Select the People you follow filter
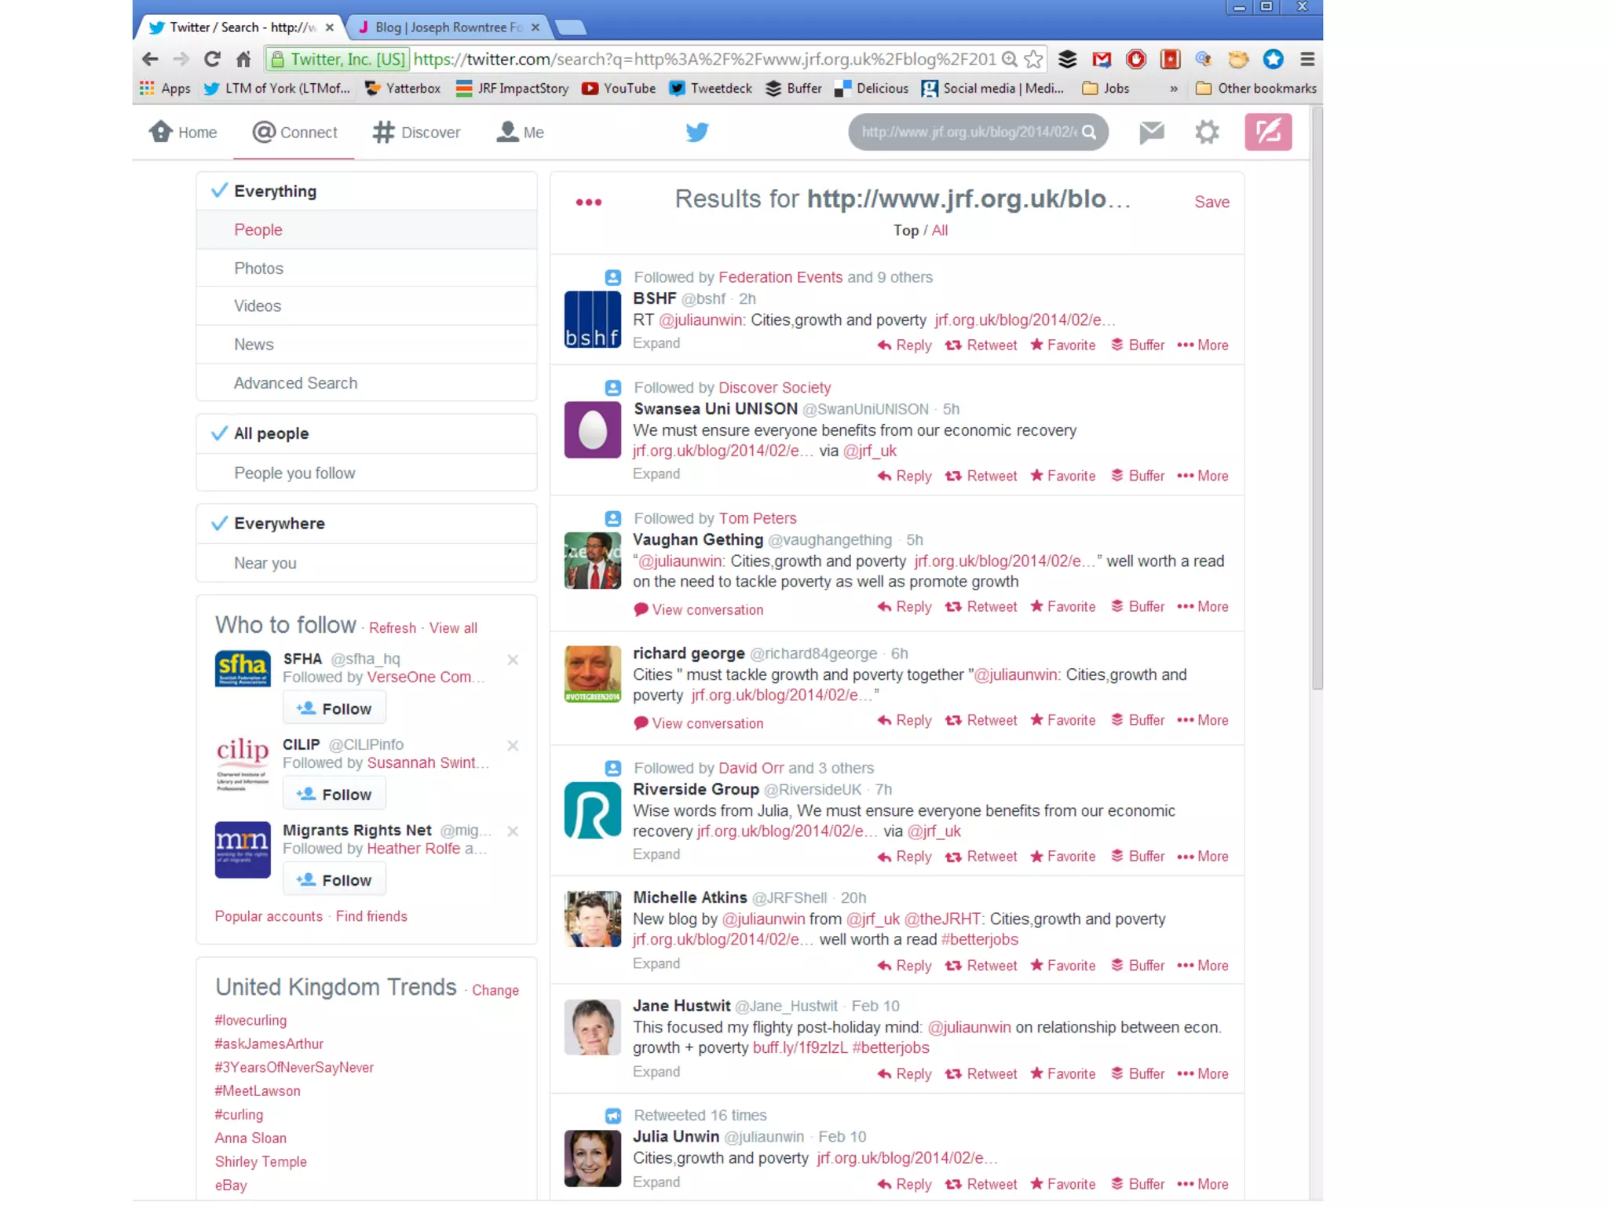The height and width of the screenshot is (1206, 1608). [x=294, y=473]
